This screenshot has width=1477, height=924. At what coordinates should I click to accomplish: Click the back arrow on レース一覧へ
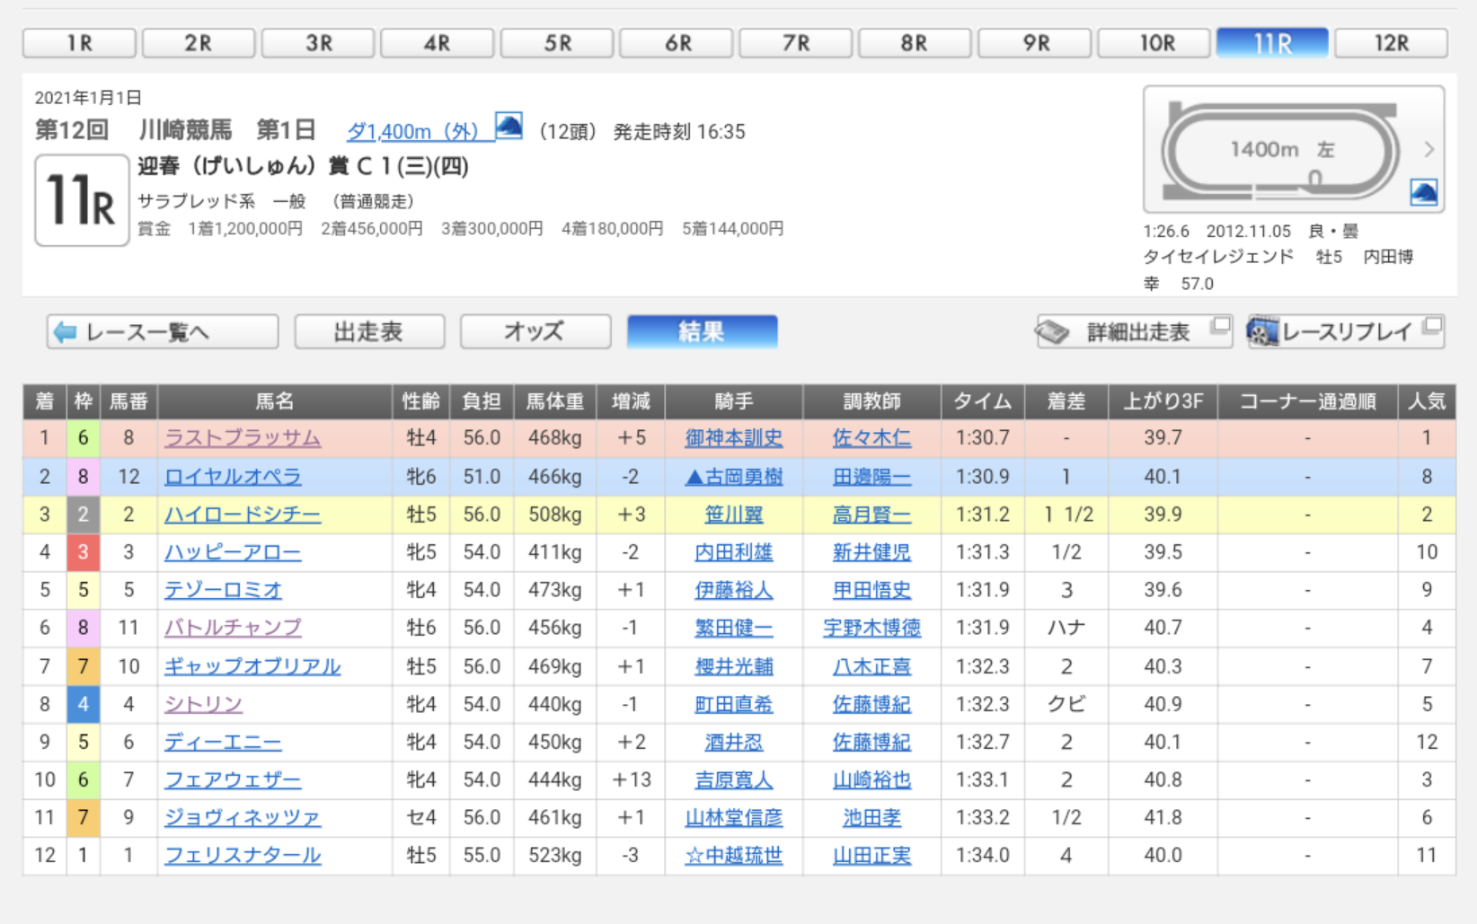(x=66, y=332)
